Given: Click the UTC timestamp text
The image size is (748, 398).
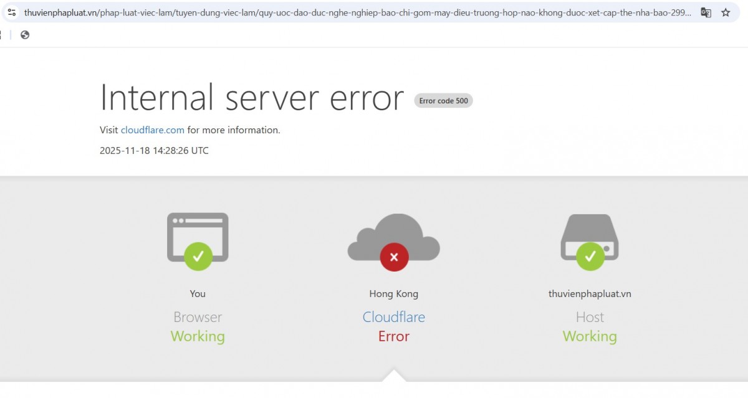Looking at the screenshot, I should pyautogui.click(x=154, y=150).
